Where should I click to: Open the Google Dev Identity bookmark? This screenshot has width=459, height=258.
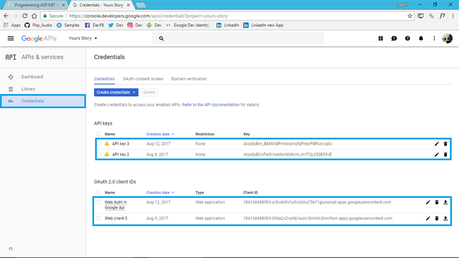188,25
